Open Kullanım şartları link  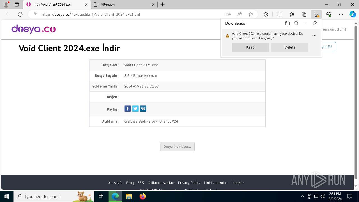pos(161,183)
